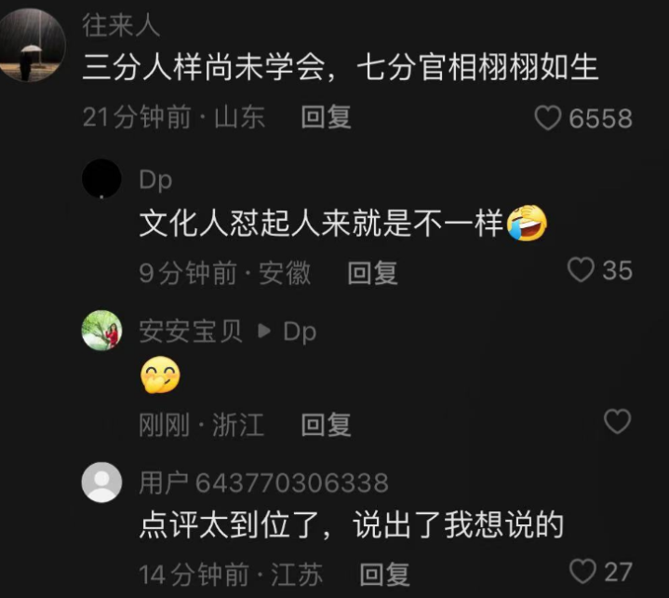Open the Dp username above 文化人 comment
The image size is (669, 598).
click(155, 180)
